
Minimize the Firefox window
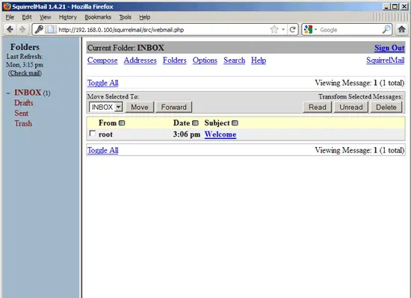point(386,7)
